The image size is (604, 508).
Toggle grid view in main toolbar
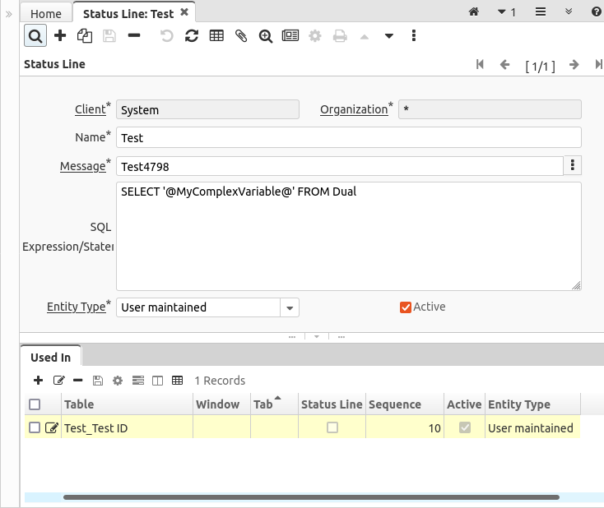[216, 36]
